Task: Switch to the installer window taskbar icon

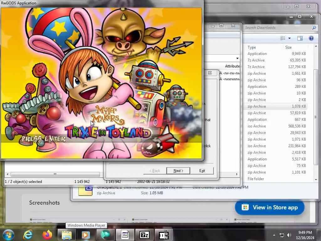Action: point(125,235)
